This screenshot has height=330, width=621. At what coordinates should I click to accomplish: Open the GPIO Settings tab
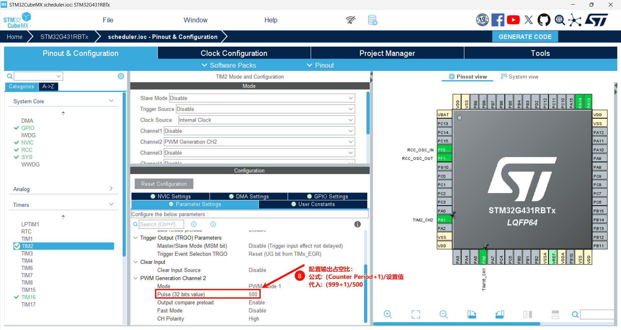328,196
